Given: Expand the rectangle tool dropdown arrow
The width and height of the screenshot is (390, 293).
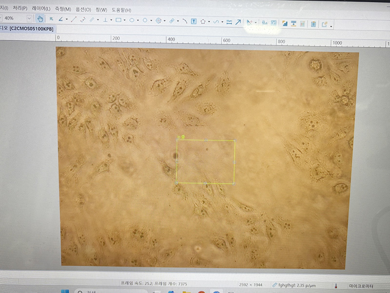Looking at the screenshot, I should coord(125,21).
